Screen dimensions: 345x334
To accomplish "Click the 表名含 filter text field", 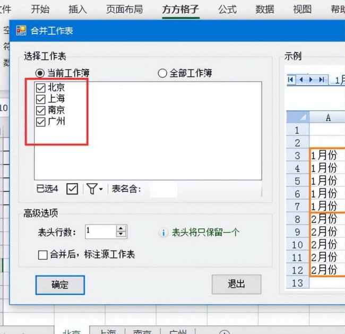I will [x=163, y=189].
